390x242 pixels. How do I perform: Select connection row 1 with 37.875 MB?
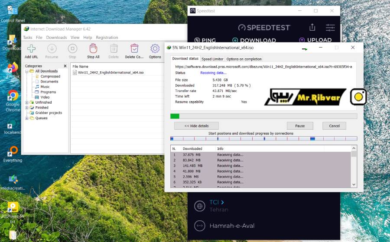click(261, 155)
